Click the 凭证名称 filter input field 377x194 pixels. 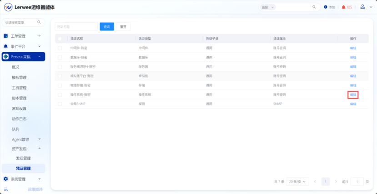coord(76,27)
